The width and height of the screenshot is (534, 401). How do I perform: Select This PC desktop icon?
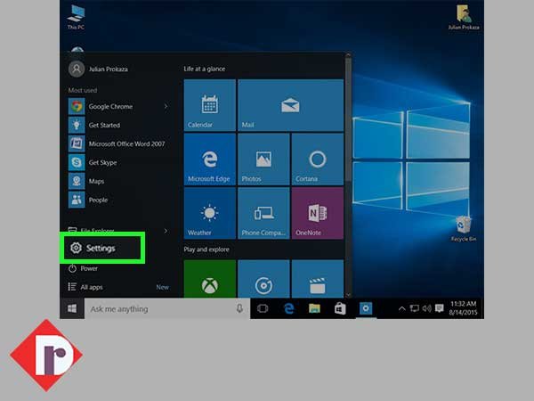76,17
